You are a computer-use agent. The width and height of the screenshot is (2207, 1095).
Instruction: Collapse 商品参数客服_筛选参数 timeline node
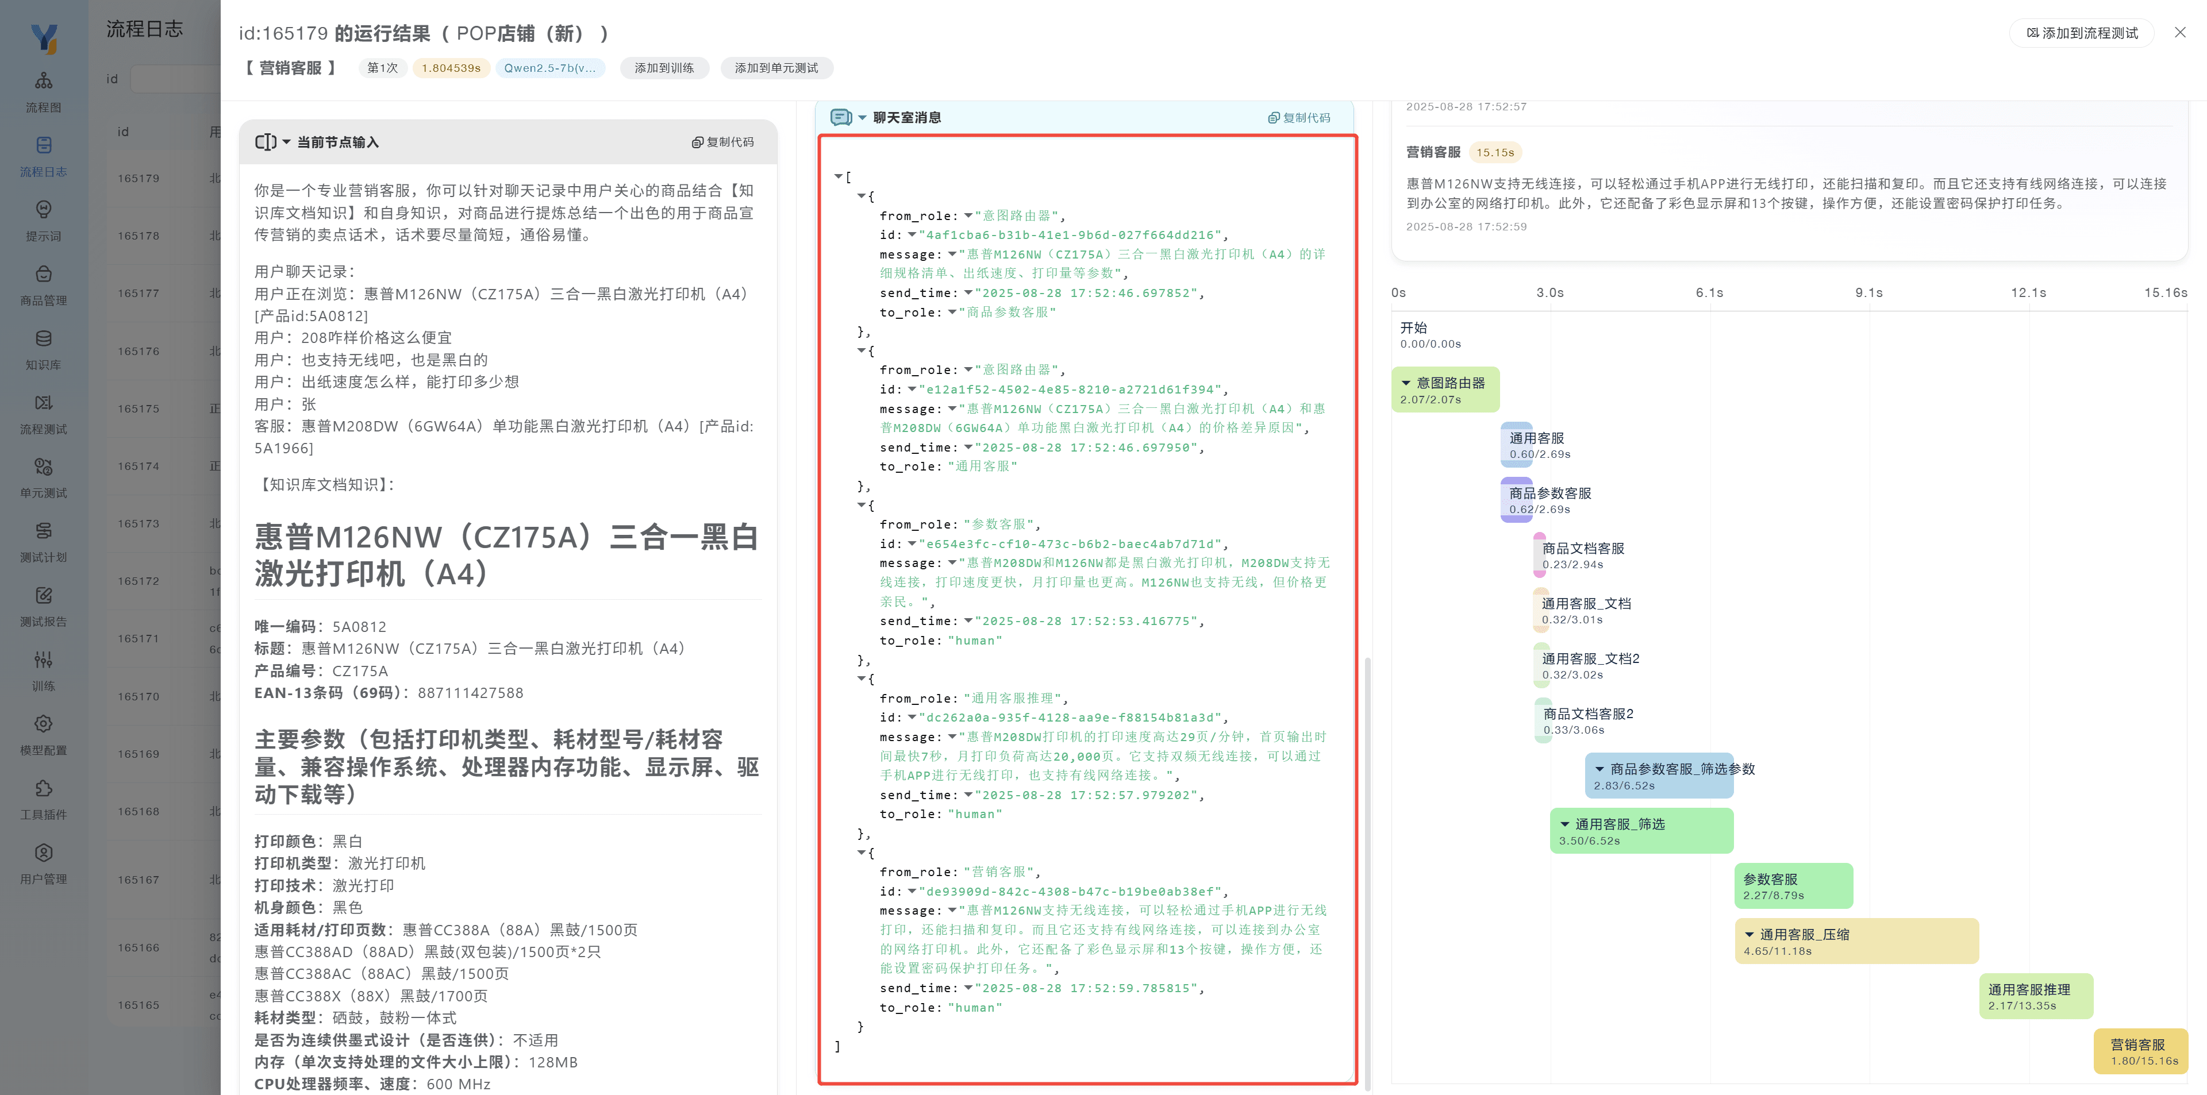pyautogui.click(x=1599, y=769)
